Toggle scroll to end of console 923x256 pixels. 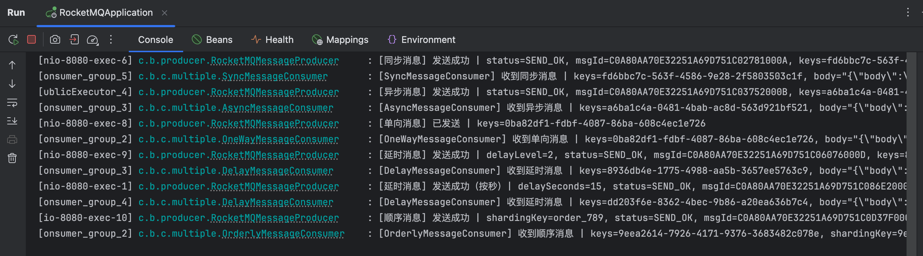point(12,121)
